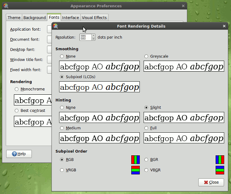Close Font Rendering Details via title bar X
231x194 pixels.
(x=224, y=26)
